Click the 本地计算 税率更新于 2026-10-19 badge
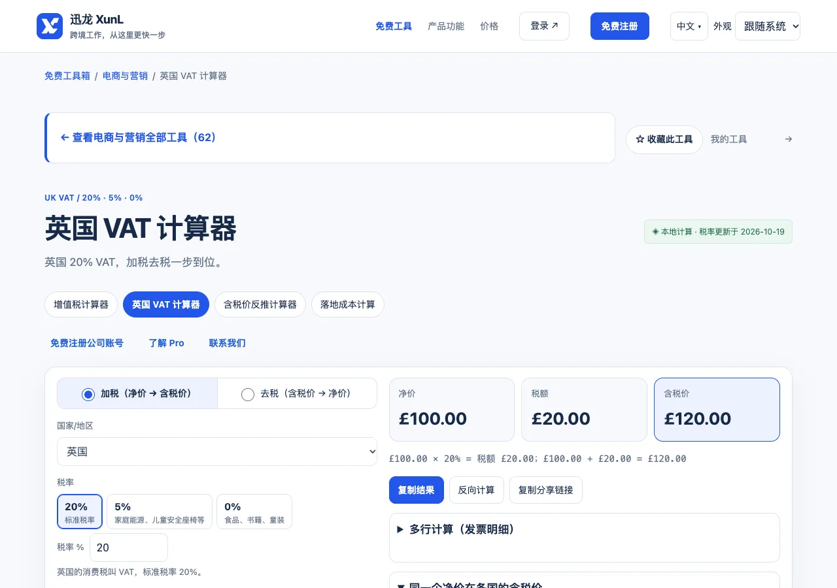837x588 pixels. point(718,232)
